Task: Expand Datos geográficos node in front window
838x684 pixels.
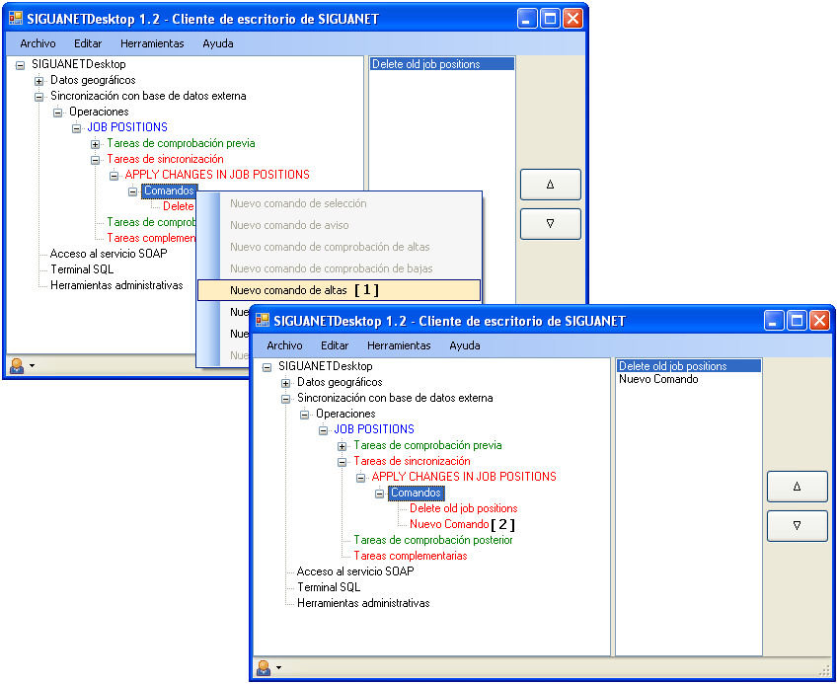Action: [286, 383]
